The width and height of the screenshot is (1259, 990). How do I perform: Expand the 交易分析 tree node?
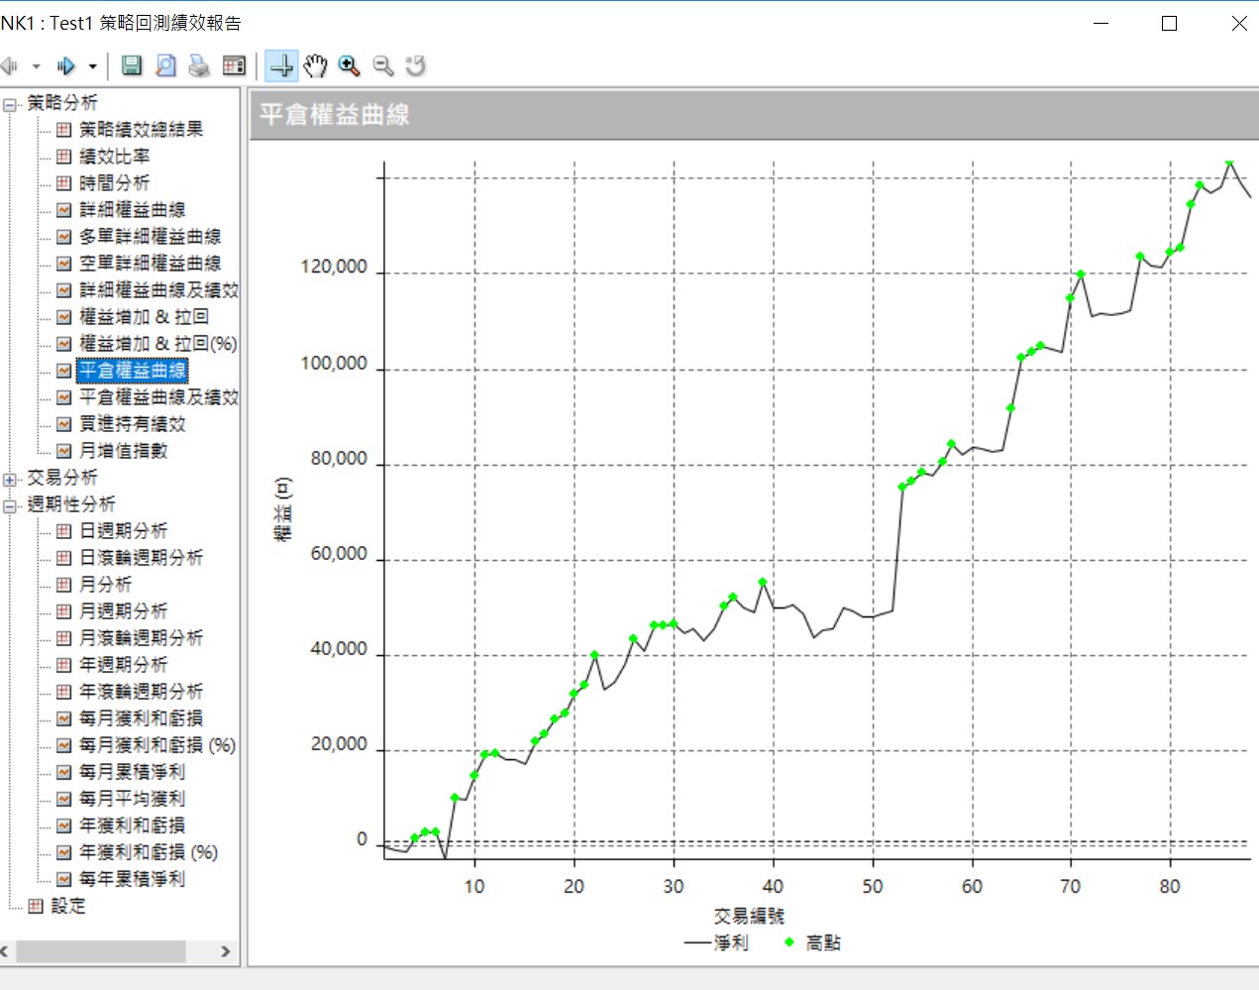coord(11,479)
